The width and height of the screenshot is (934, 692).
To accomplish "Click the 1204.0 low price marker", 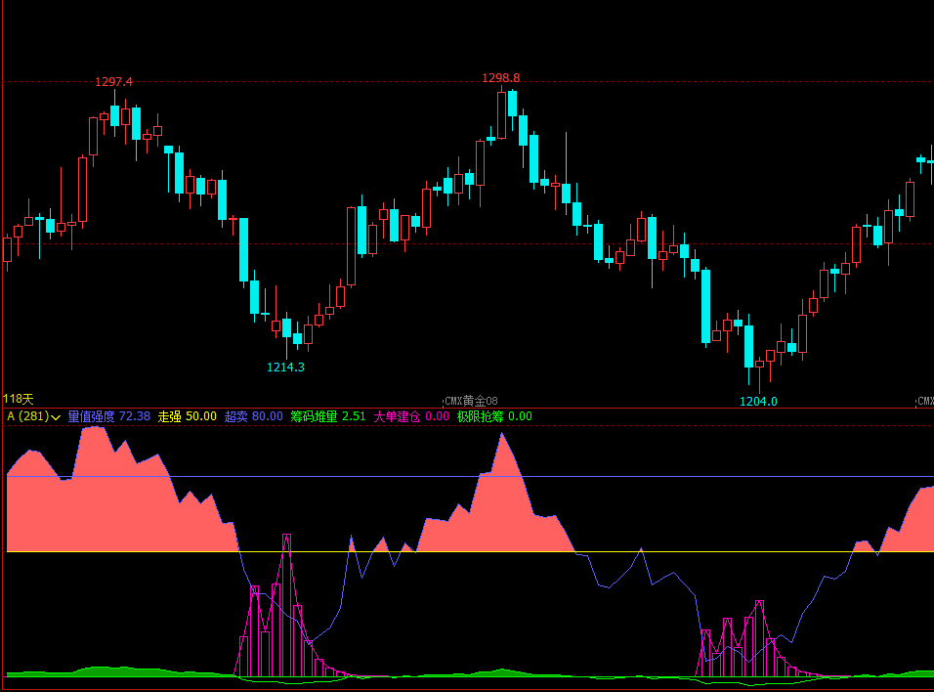I will tap(758, 401).
